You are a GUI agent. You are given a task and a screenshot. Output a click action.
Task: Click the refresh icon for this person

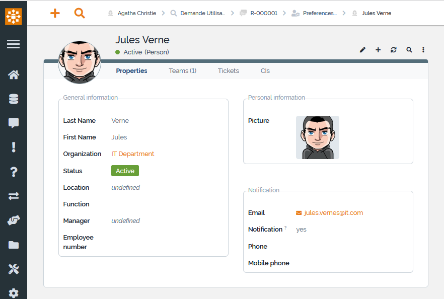click(x=394, y=50)
